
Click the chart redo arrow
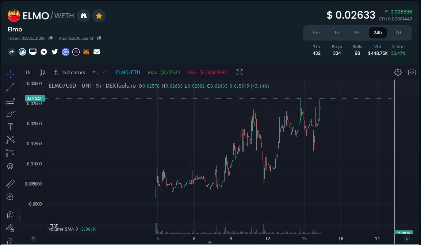click(x=106, y=72)
